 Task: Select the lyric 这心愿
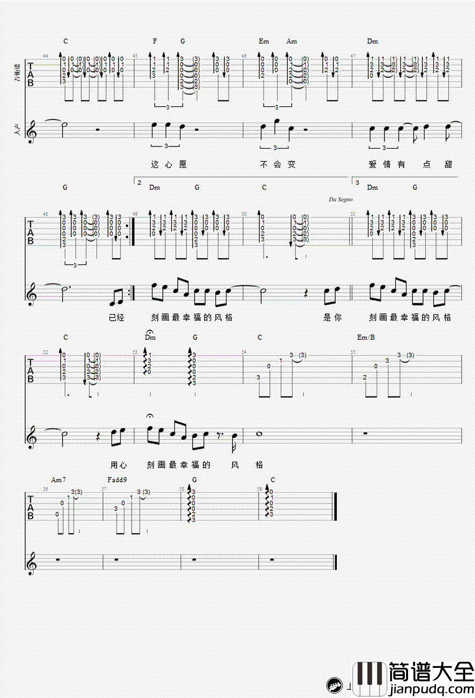(168, 164)
